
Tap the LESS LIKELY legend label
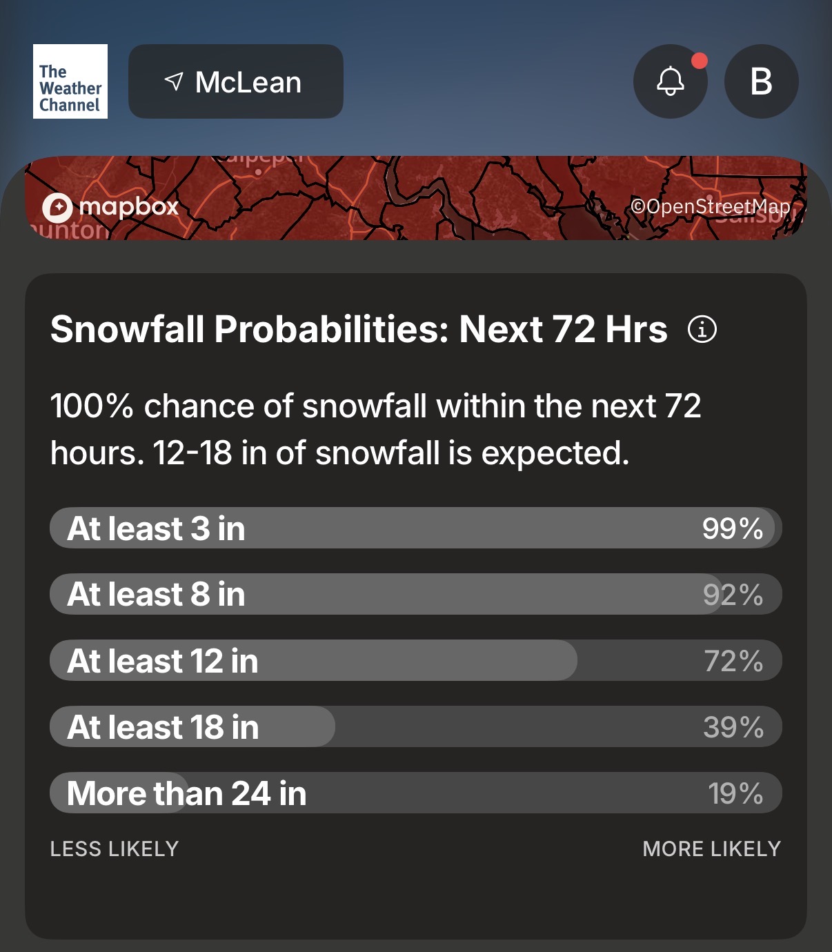pos(115,849)
